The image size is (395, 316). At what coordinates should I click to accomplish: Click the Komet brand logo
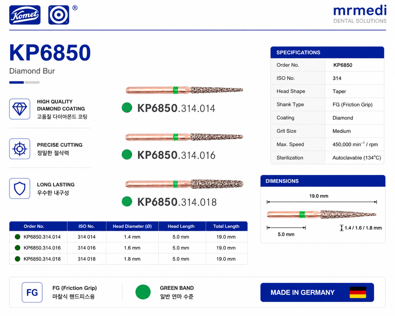[x=25, y=15]
